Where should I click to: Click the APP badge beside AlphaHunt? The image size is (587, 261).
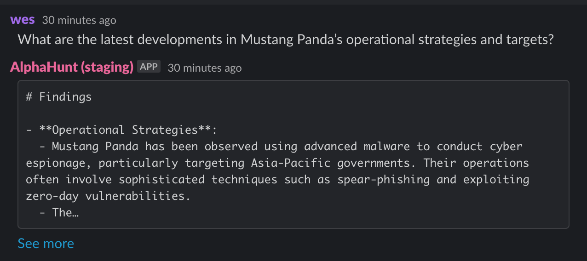pos(149,67)
